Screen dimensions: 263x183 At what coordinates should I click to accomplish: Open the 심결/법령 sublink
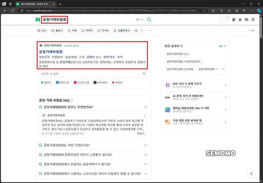coord(71,57)
